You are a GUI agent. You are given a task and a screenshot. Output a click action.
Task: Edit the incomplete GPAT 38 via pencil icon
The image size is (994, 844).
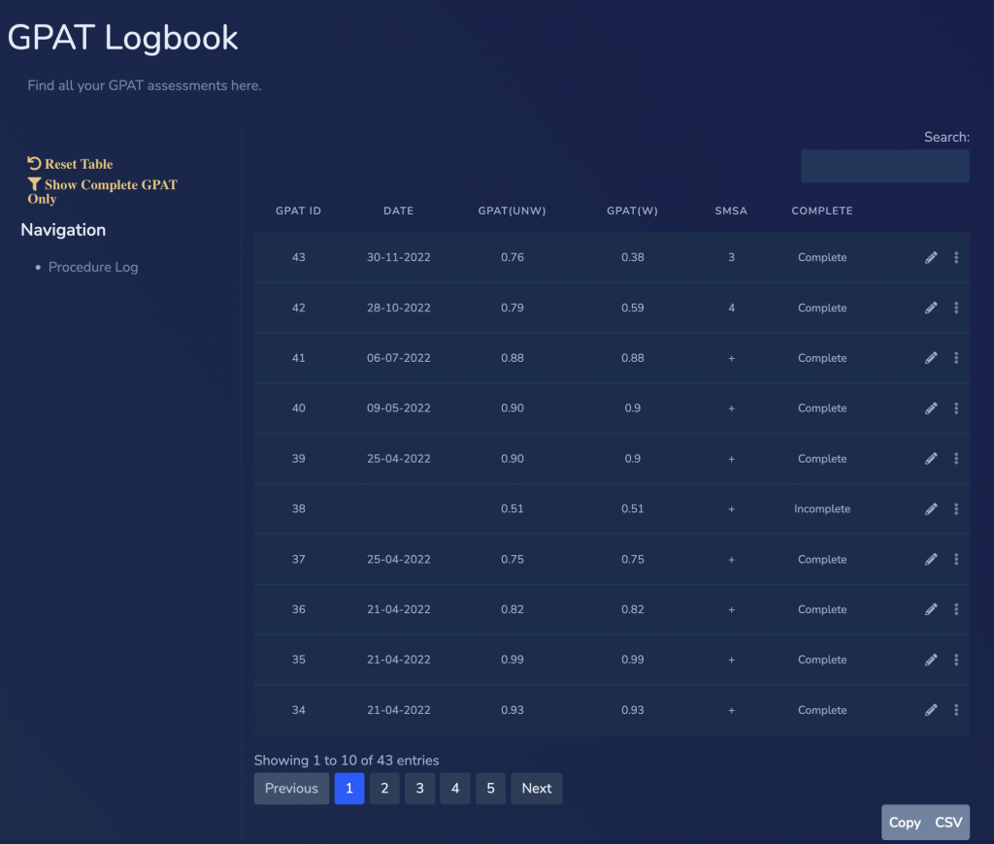click(x=931, y=508)
